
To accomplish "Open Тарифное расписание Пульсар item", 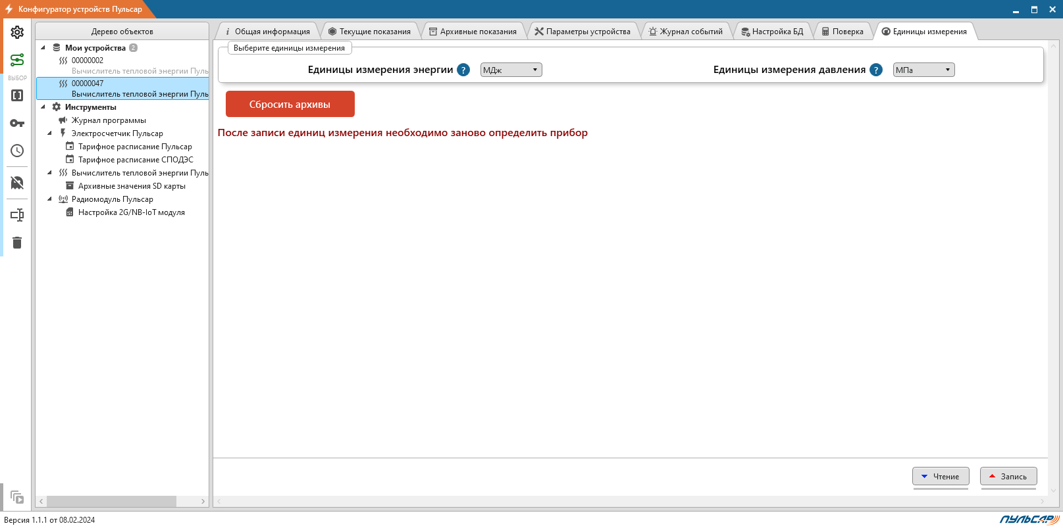I will [135, 147].
